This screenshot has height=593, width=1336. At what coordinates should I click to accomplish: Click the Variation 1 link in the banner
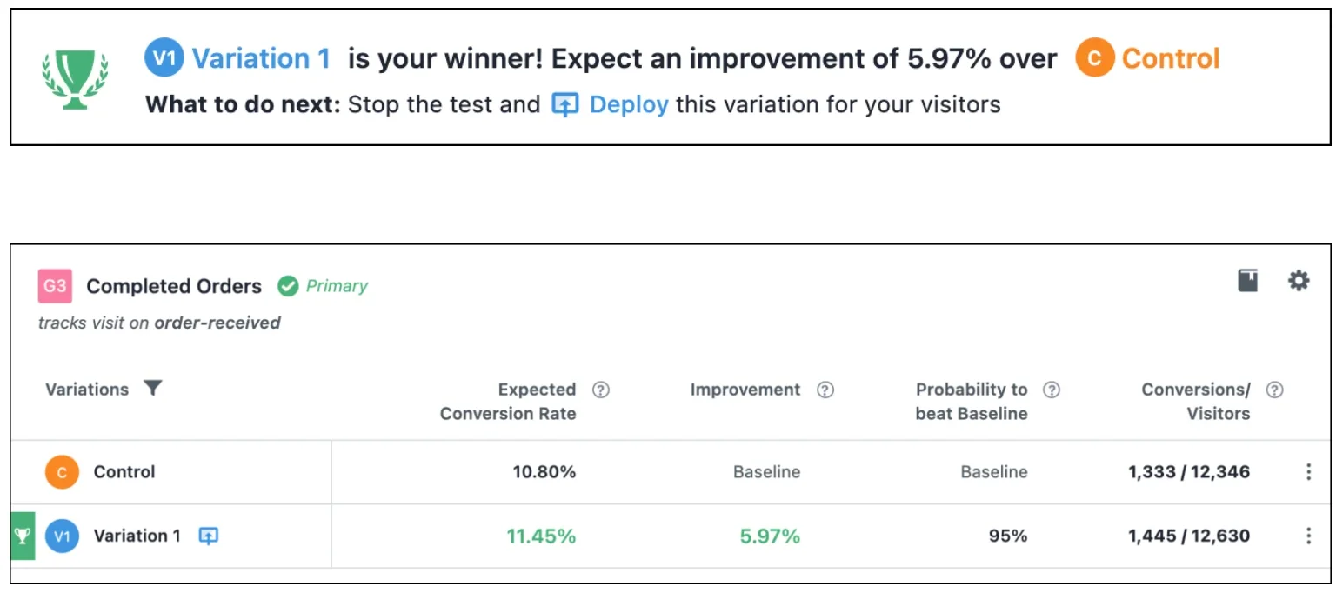pos(261,59)
